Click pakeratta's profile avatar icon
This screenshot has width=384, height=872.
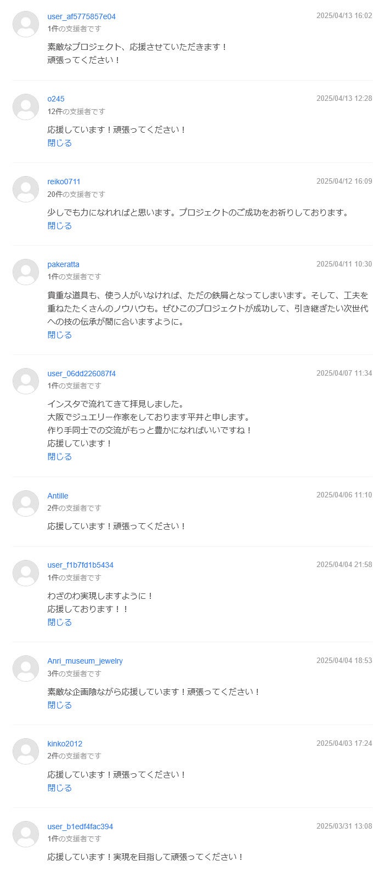point(26,272)
